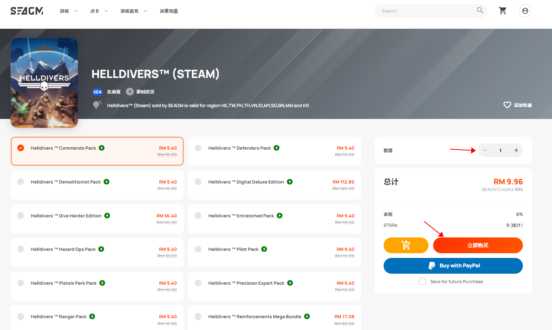Click green lightning icon beside Precision Expert Pack
This screenshot has height=330, width=552.
pyautogui.click(x=290, y=283)
